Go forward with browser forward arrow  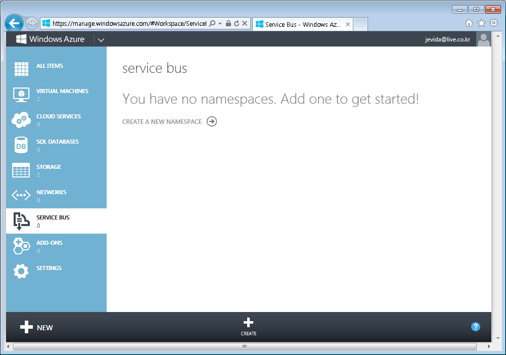coord(32,23)
